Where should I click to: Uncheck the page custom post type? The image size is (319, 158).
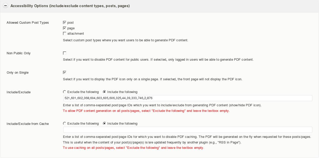pyautogui.click(x=65, y=28)
